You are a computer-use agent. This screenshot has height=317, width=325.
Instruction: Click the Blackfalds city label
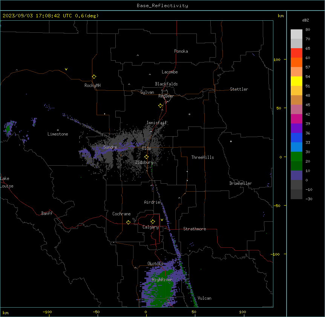click(x=166, y=84)
